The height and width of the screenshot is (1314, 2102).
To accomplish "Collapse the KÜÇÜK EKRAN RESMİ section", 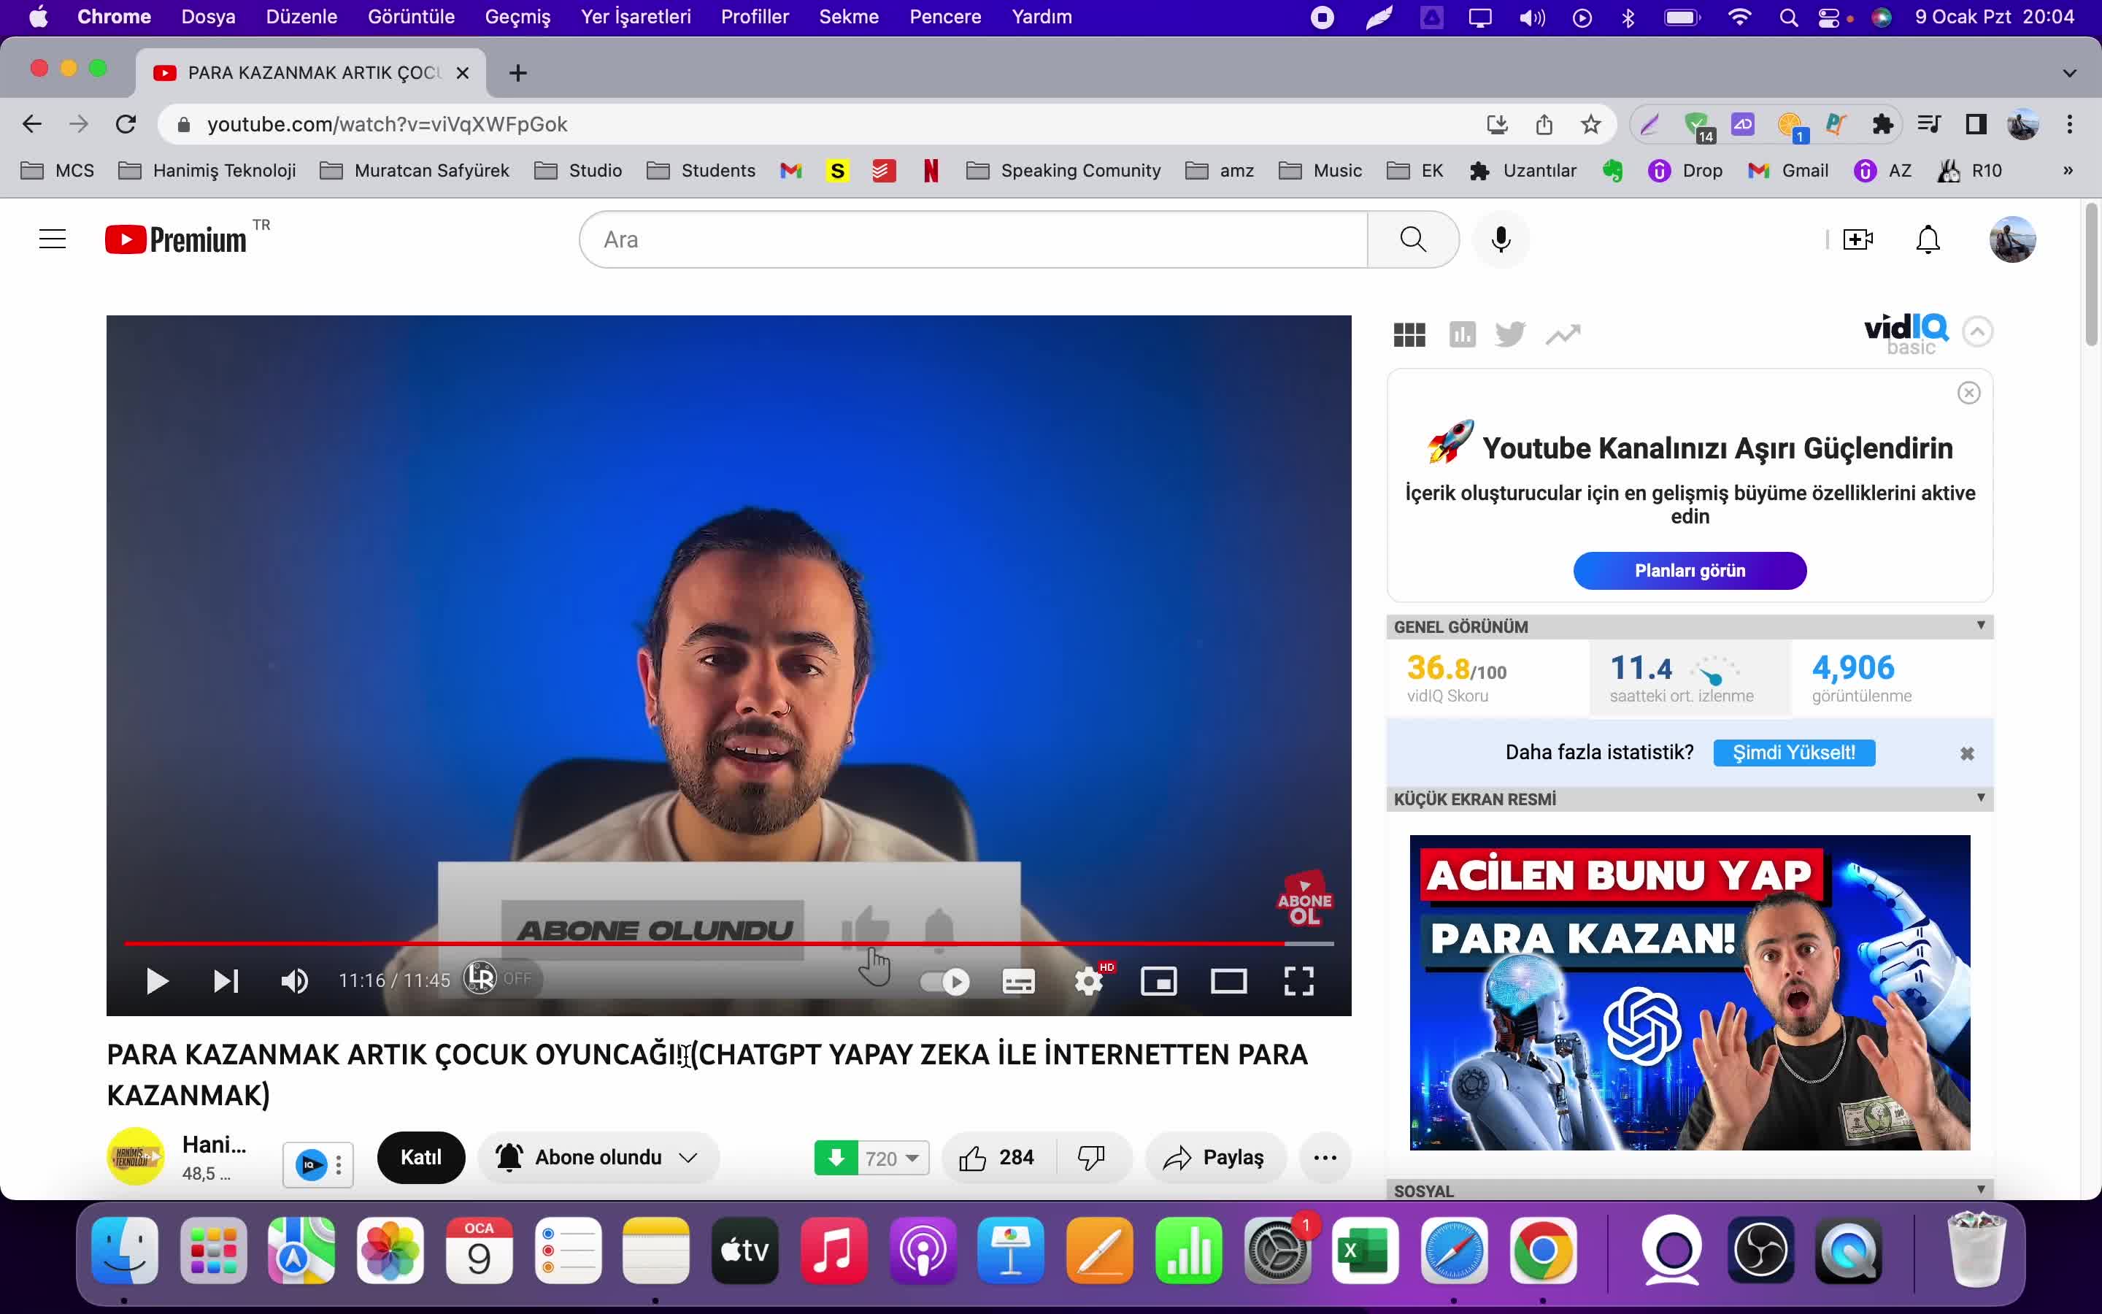I will pos(1980,798).
